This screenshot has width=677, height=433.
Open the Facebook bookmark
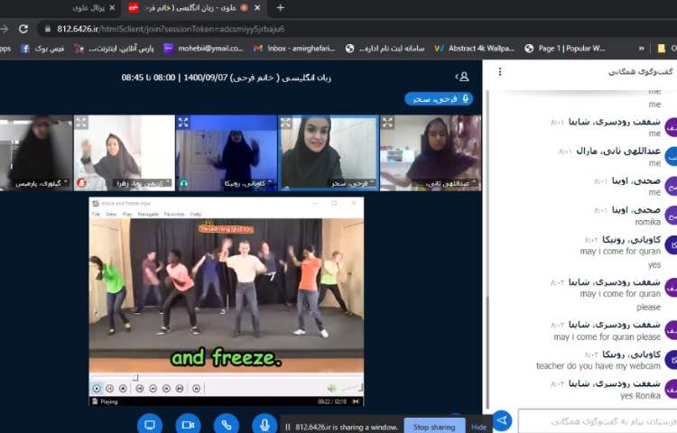(42, 49)
